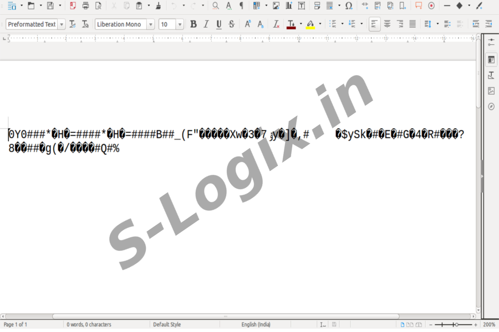Click the paragraph style name field

32,24
